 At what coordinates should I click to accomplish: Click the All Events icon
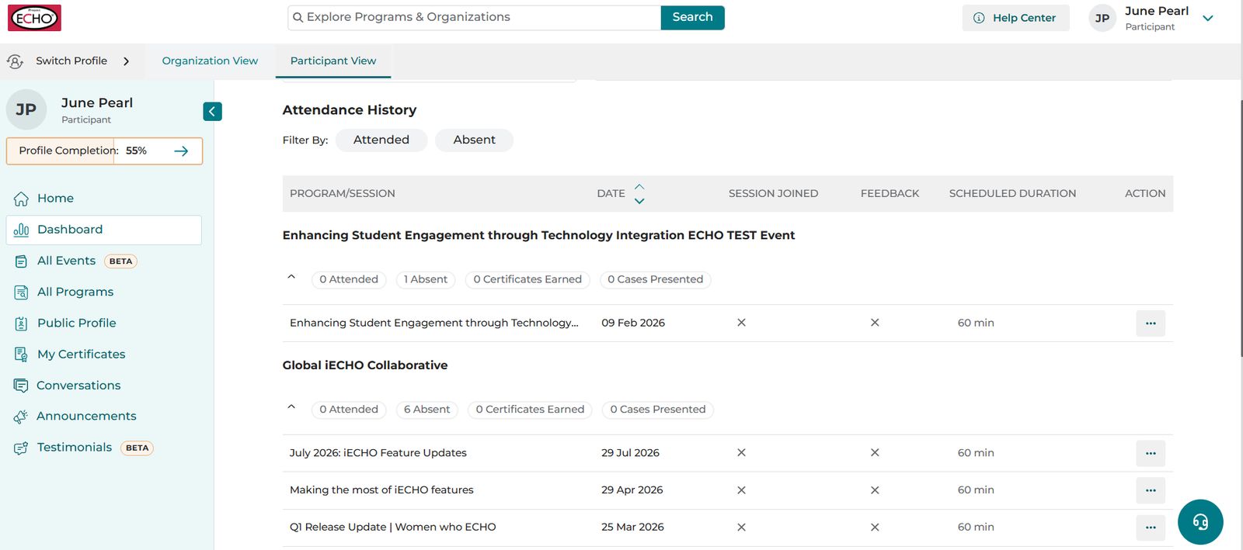tap(21, 261)
